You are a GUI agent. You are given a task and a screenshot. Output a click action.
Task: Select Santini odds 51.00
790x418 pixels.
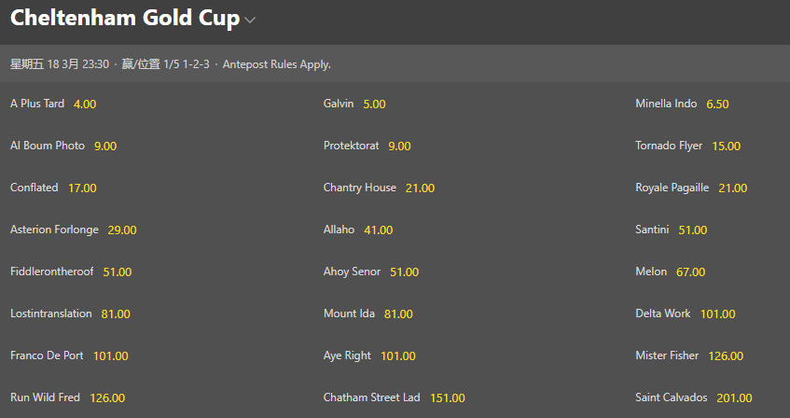tap(692, 230)
